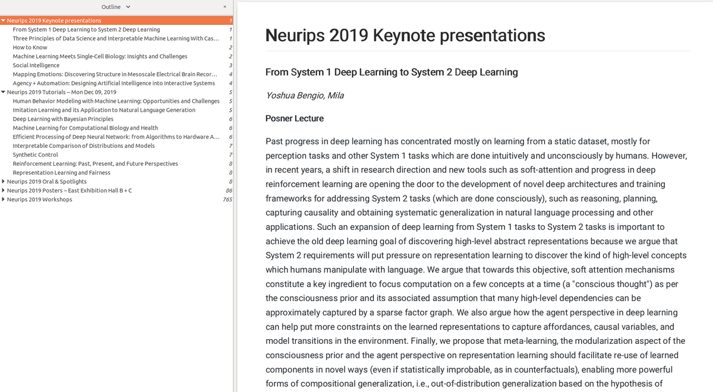Select Neurips 2019 Oral & Spotlights row text

(47, 181)
